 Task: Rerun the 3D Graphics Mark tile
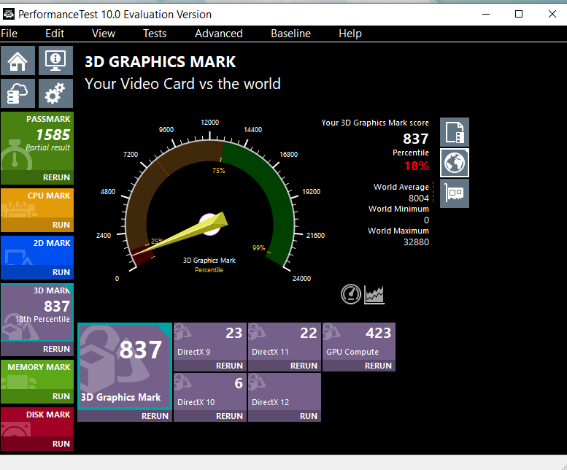click(125, 416)
